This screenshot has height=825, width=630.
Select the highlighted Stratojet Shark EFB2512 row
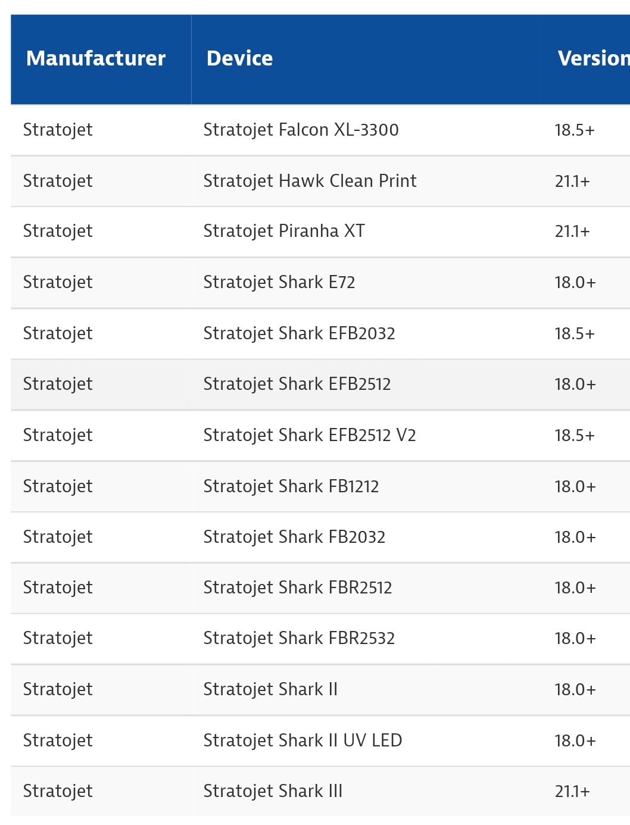(320, 385)
